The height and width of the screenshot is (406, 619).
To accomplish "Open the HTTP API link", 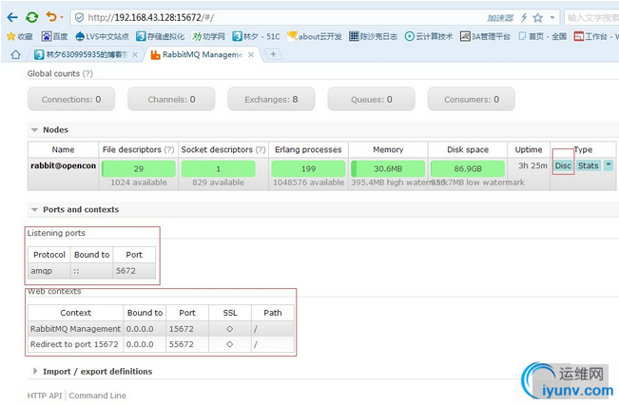I will pos(45,396).
